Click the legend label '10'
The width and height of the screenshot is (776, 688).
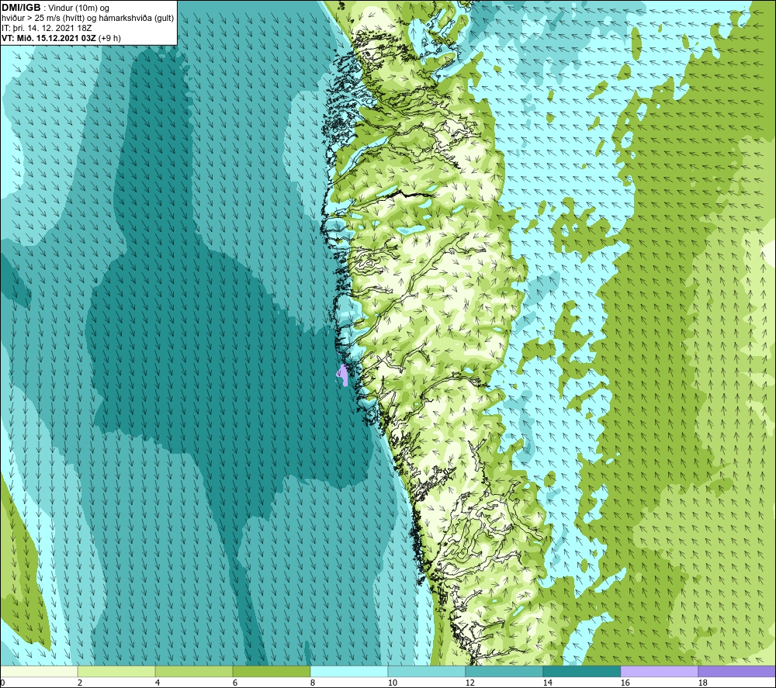(x=392, y=683)
